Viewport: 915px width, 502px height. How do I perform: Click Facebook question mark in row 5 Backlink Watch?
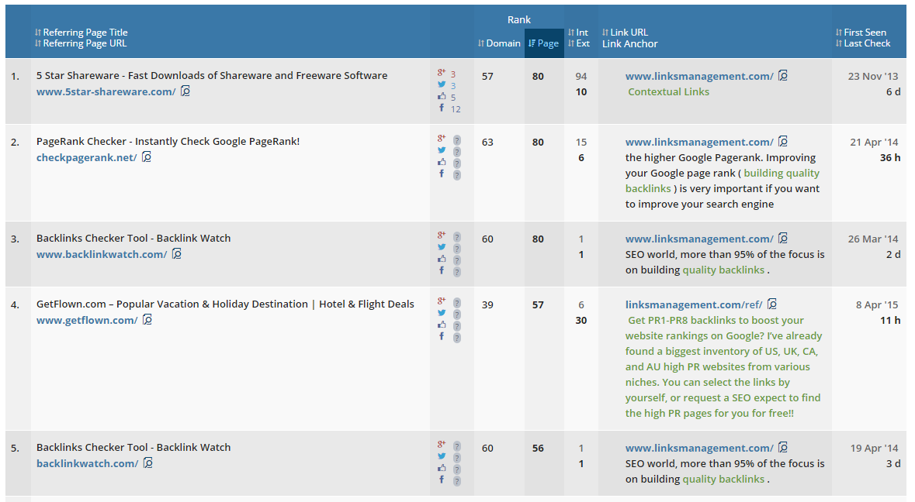click(x=457, y=481)
